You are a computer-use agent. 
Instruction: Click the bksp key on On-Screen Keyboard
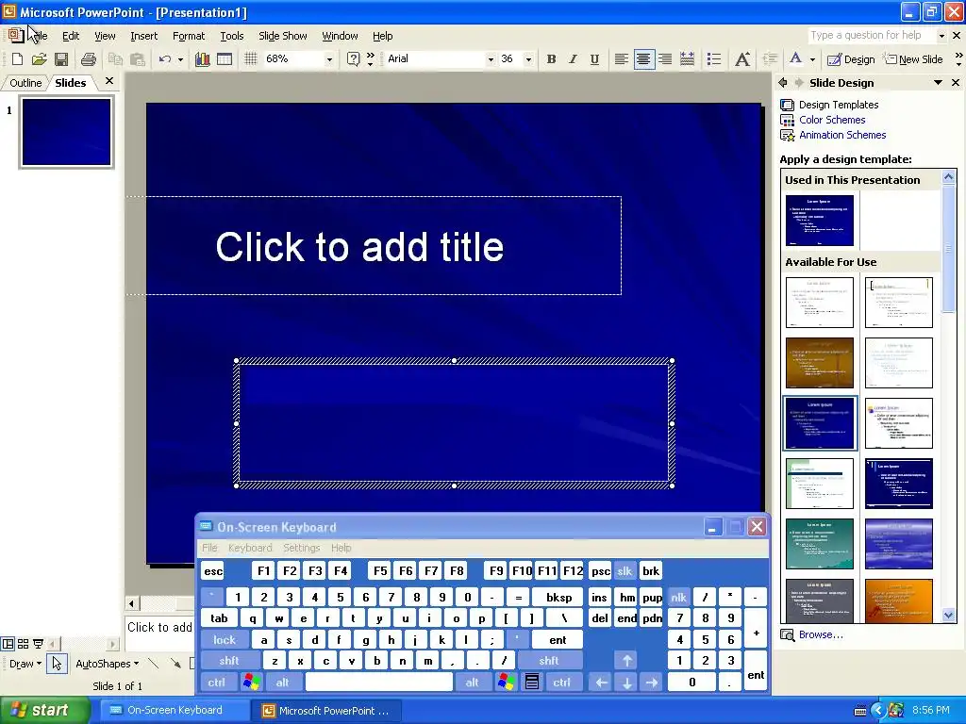[558, 597]
